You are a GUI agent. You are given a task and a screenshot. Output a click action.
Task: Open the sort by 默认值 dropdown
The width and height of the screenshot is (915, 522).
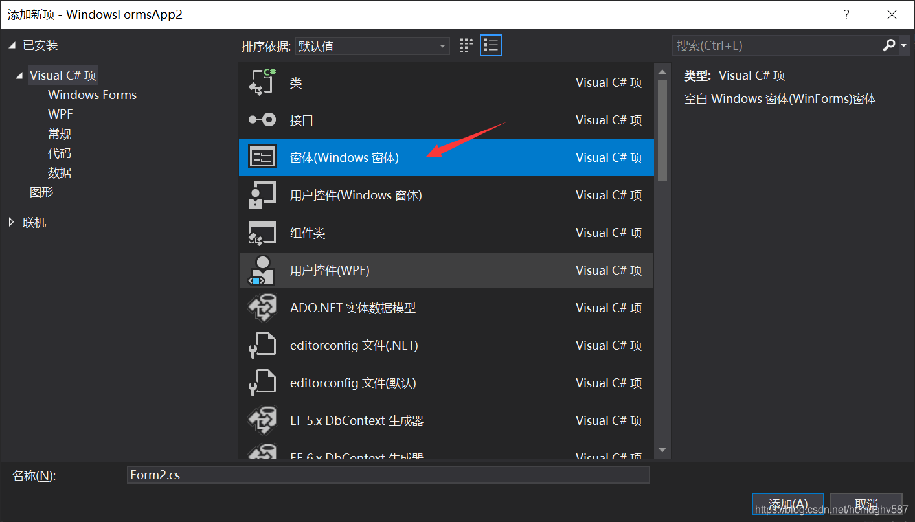tap(372, 46)
